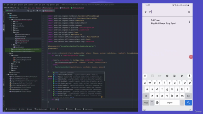Open the Resource Manager side tool window
This screenshot has height=114, width=203.
click(x=4, y=17)
